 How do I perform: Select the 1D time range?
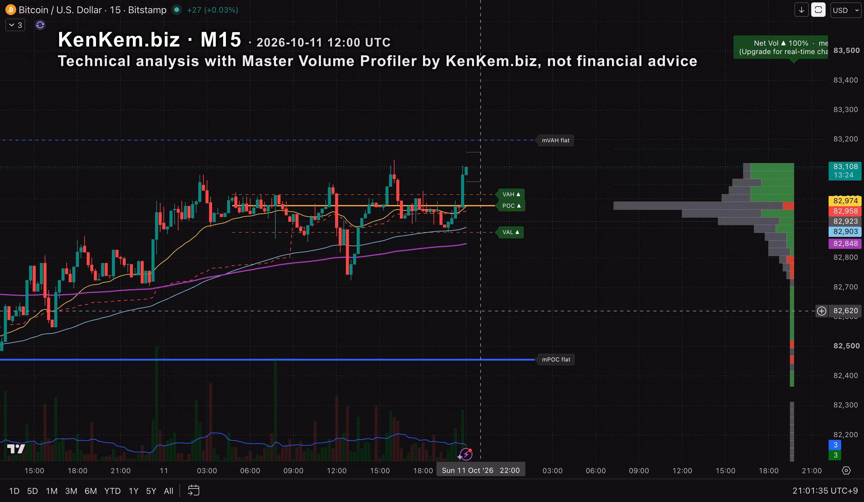coord(14,491)
